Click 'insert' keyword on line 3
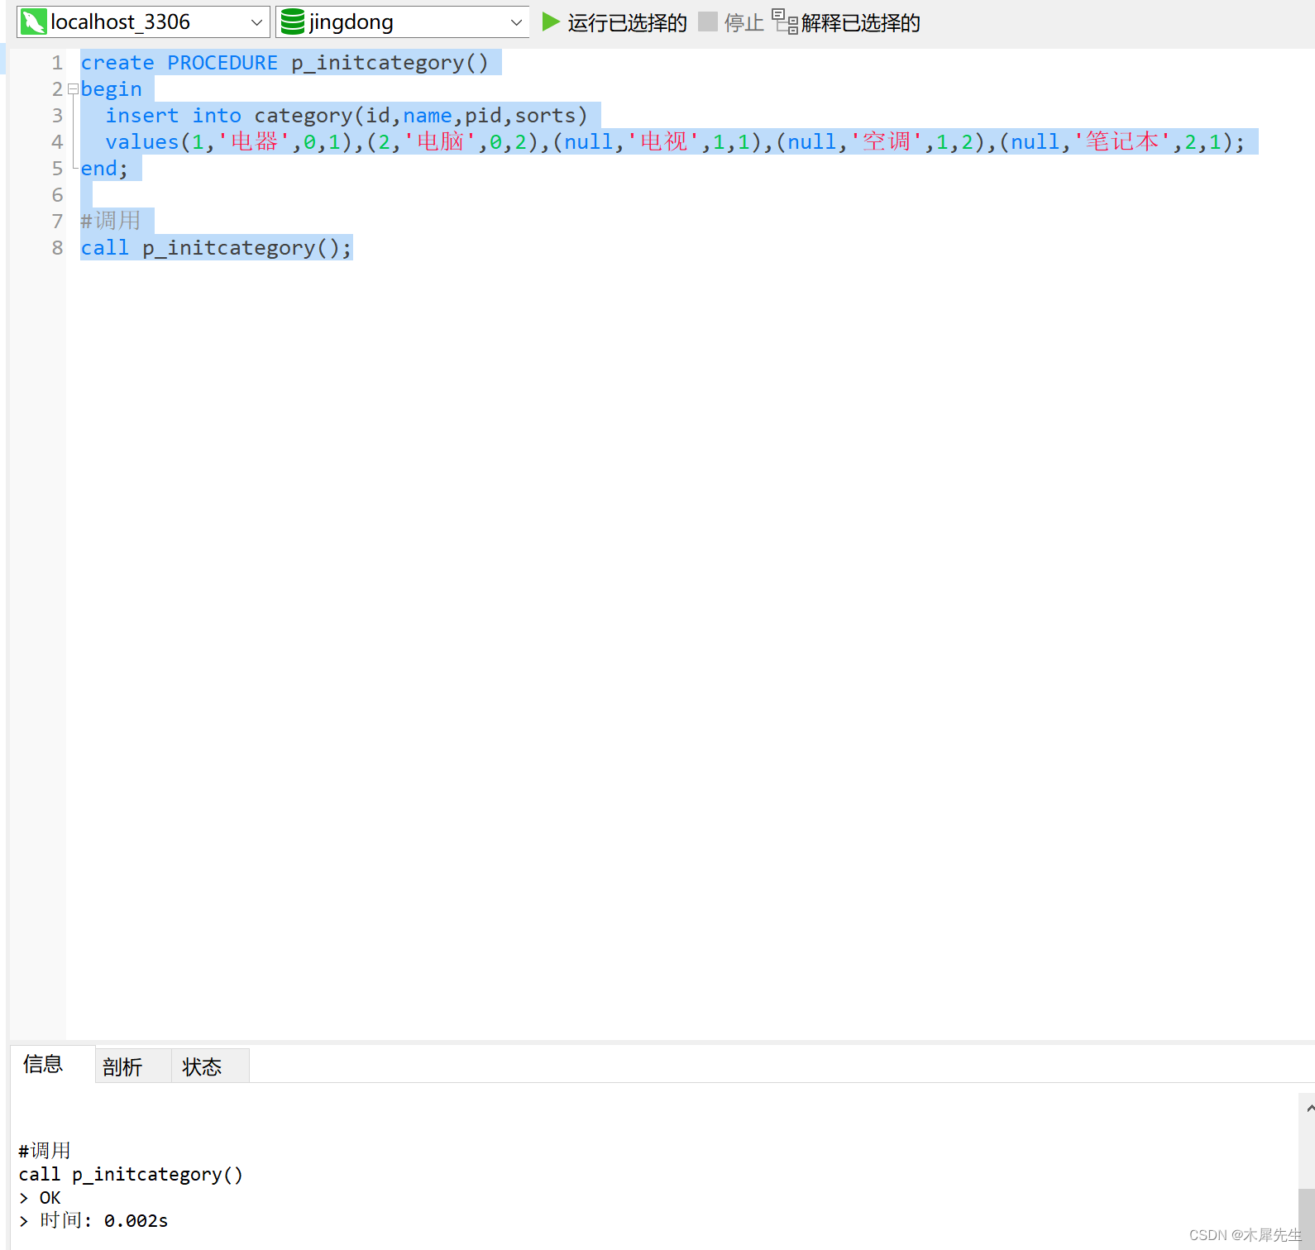Screen dimensions: 1315x1250 [142, 116]
